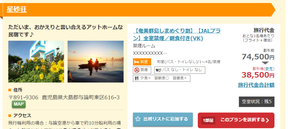The height and width of the screenshot is (129, 288).
Task: Add plan with 比較リストに追加する button
Action: point(163,119)
